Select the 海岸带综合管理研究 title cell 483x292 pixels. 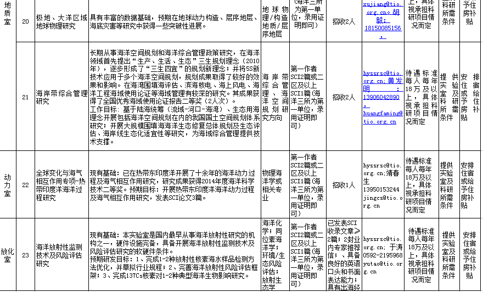61,97
